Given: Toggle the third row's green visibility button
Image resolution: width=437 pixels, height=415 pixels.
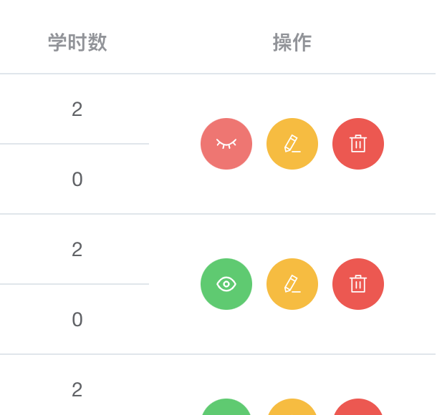Looking at the screenshot, I should [226, 408].
